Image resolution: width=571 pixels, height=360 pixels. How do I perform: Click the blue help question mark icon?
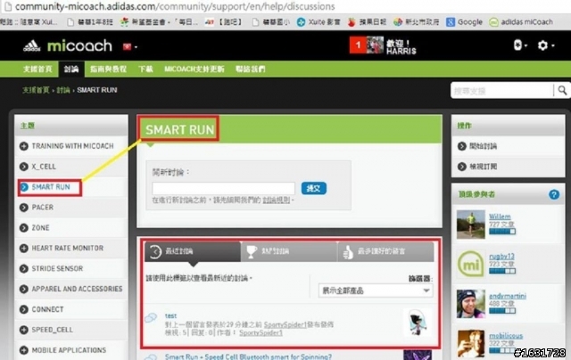tap(554, 194)
